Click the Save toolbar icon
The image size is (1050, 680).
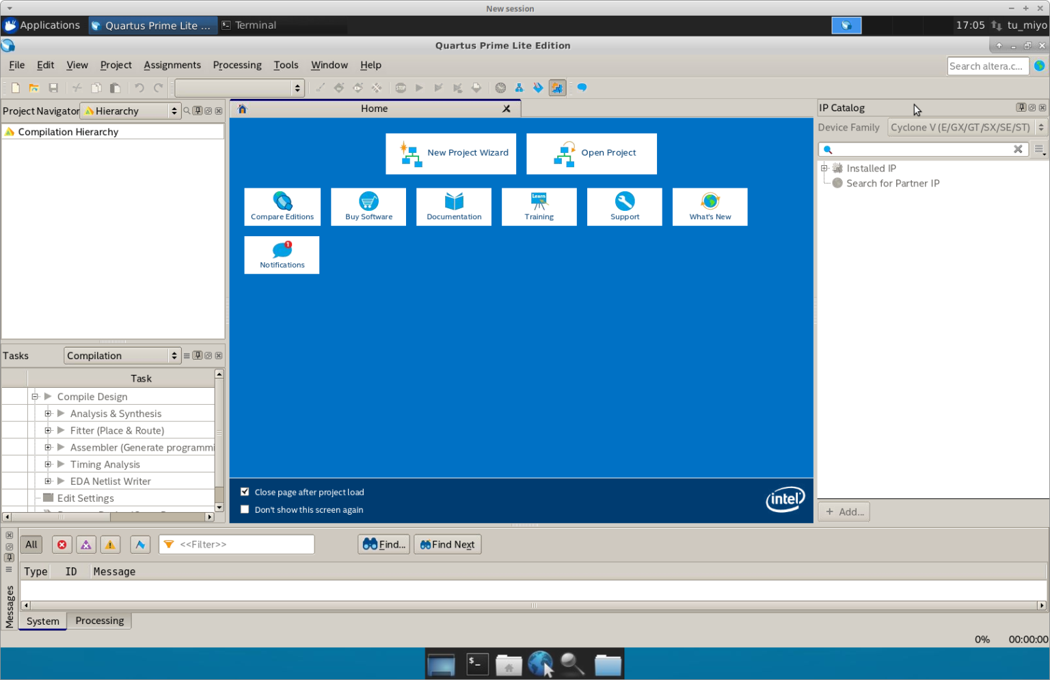(53, 88)
